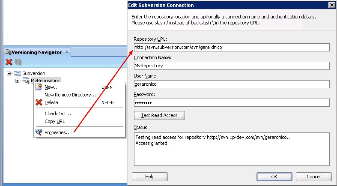Expand the MyRepository tree node

[17, 81]
